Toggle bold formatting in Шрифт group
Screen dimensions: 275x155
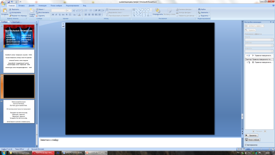tap(53, 15)
